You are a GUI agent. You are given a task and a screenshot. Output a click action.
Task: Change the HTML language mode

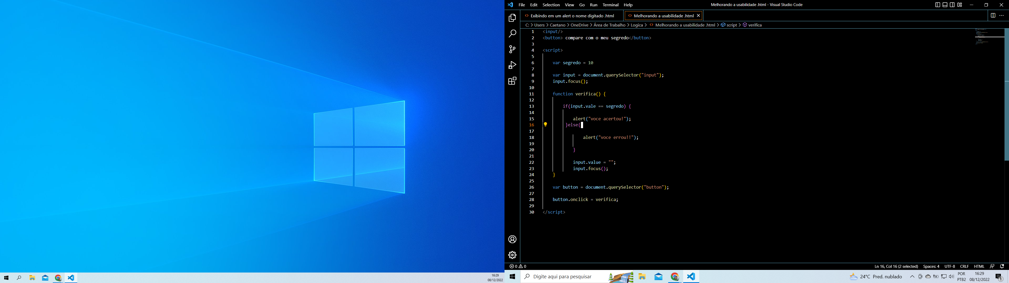tap(979, 266)
